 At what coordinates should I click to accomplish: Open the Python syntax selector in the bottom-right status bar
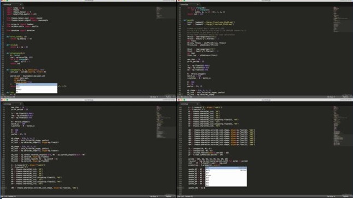(x=345, y=196)
